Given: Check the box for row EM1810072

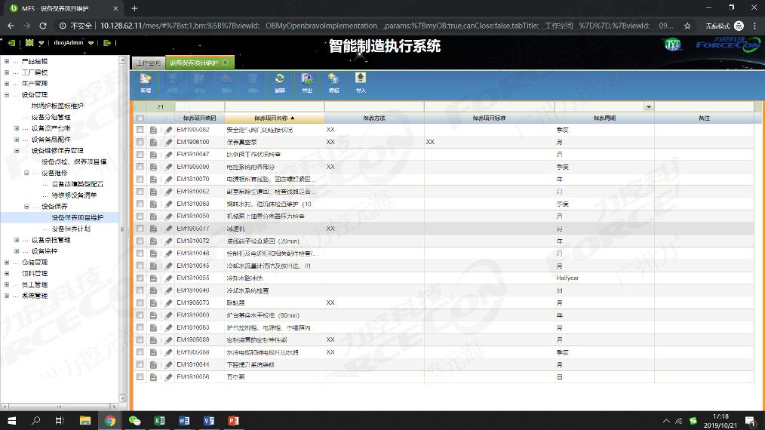Looking at the screenshot, I should coord(140,241).
